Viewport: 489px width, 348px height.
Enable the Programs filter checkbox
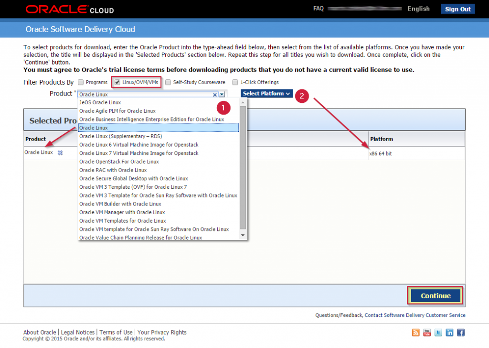pyautogui.click(x=80, y=82)
